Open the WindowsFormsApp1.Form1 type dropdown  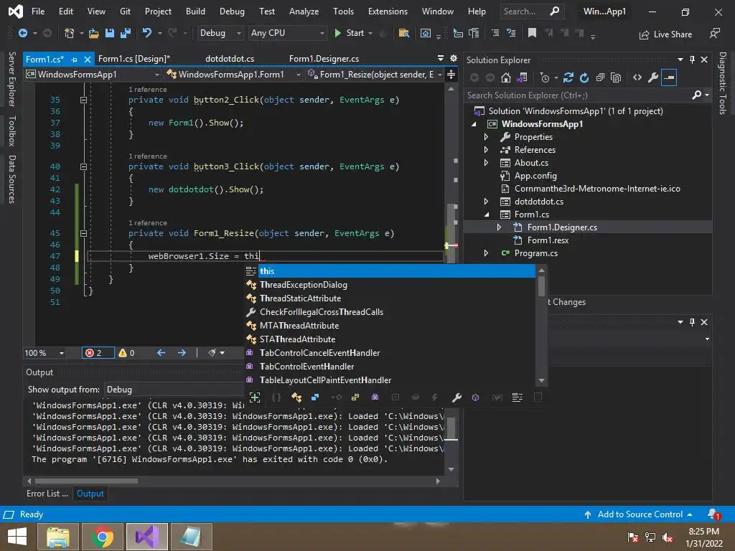[233, 75]
